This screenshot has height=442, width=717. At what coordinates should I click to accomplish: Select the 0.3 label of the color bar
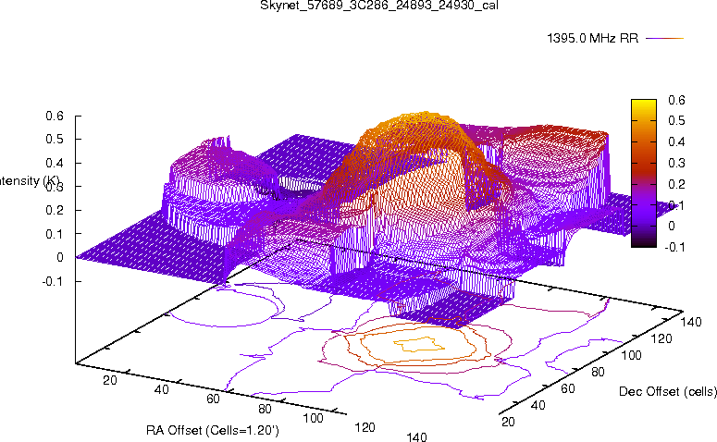(x=676, y=163)
